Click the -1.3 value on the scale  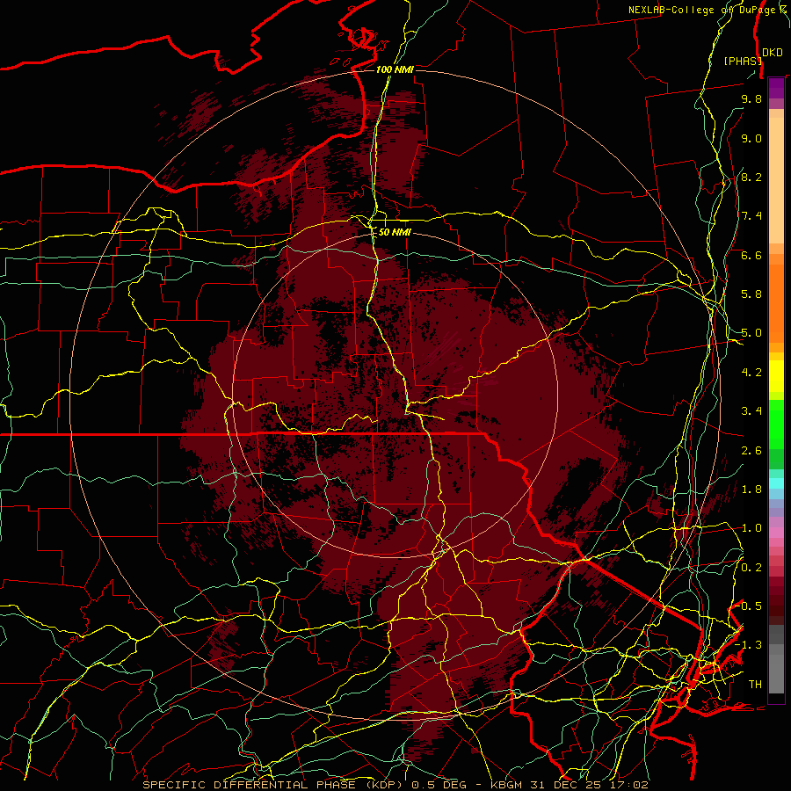point(748,645)
